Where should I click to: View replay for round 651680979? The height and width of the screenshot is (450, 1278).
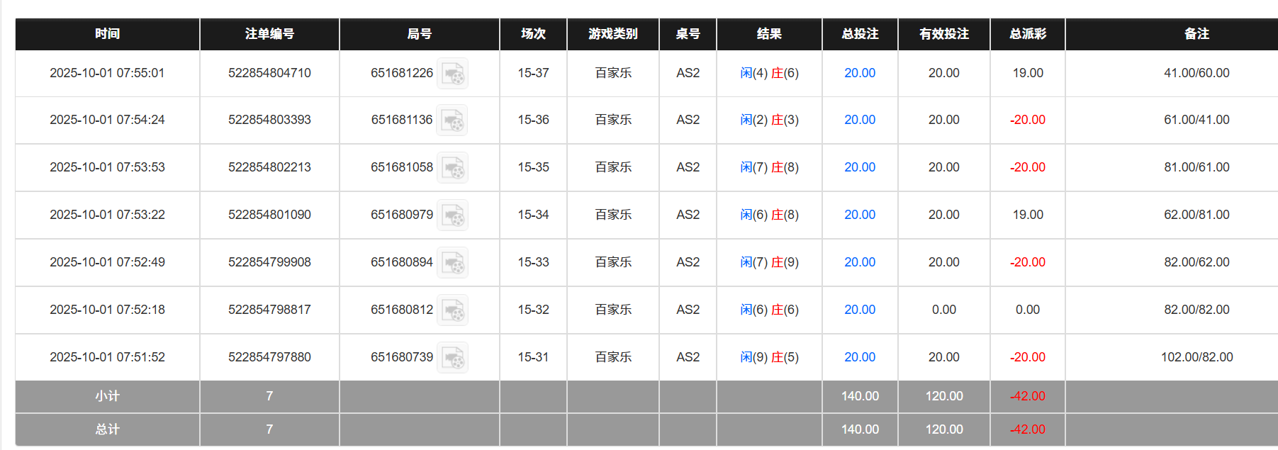pyautogui.click(x=454, y=215)
